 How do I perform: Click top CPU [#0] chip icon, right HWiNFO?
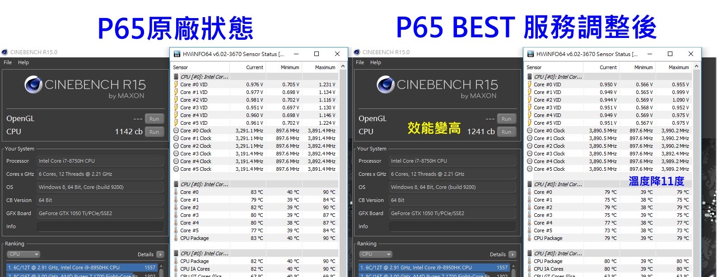pyautogui.click(x=530, y=77)
